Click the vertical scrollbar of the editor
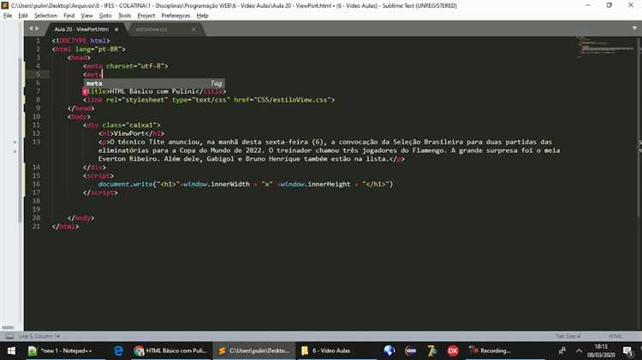Image resolution: width=642 pixels, height=360 pixels. tap(639, 183)
